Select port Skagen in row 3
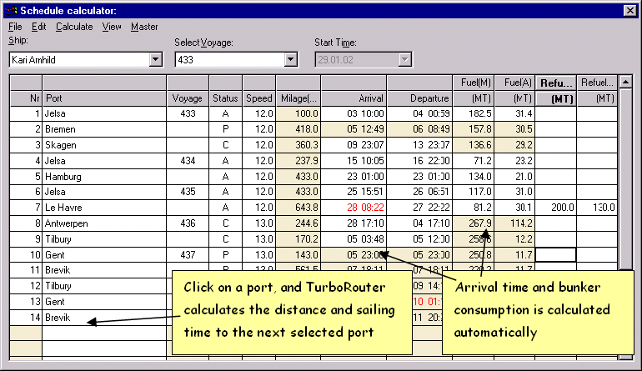Image resolution: width=642 pixels, height=371 pixels. tap(104, 145)
